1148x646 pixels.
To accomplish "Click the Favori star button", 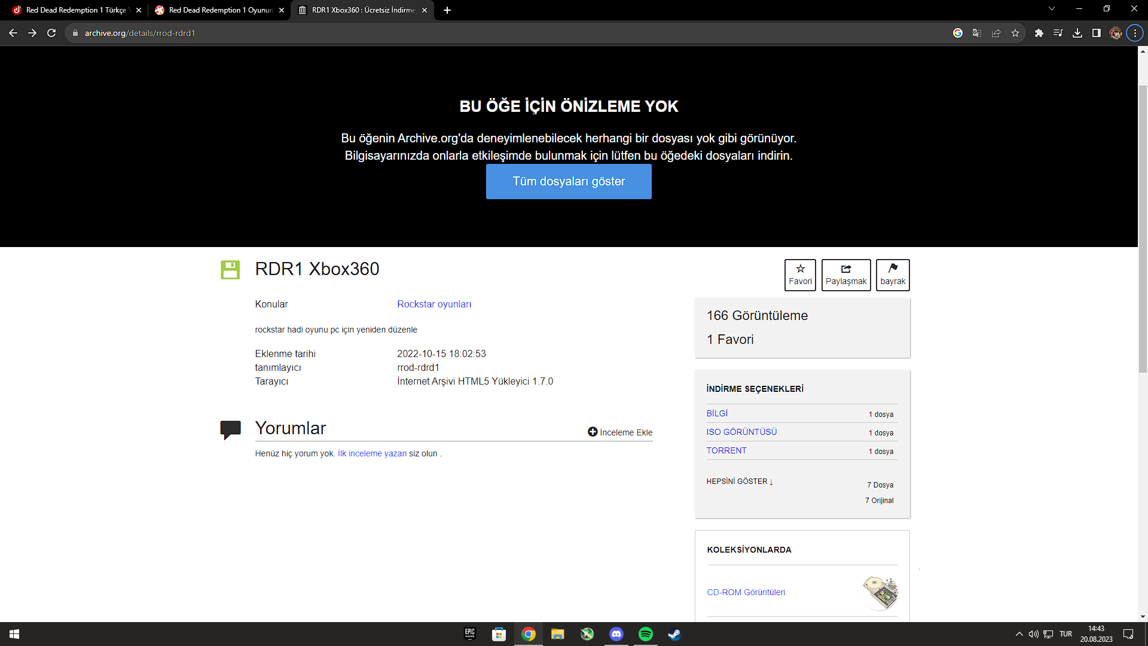I will click(800, 275).
